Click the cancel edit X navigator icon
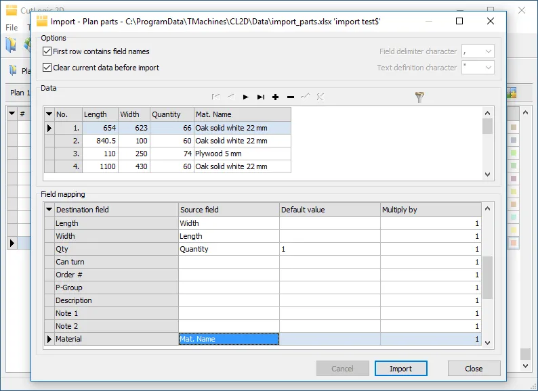Viewport: 538px width, 391px height. click(x=320, y=97)
